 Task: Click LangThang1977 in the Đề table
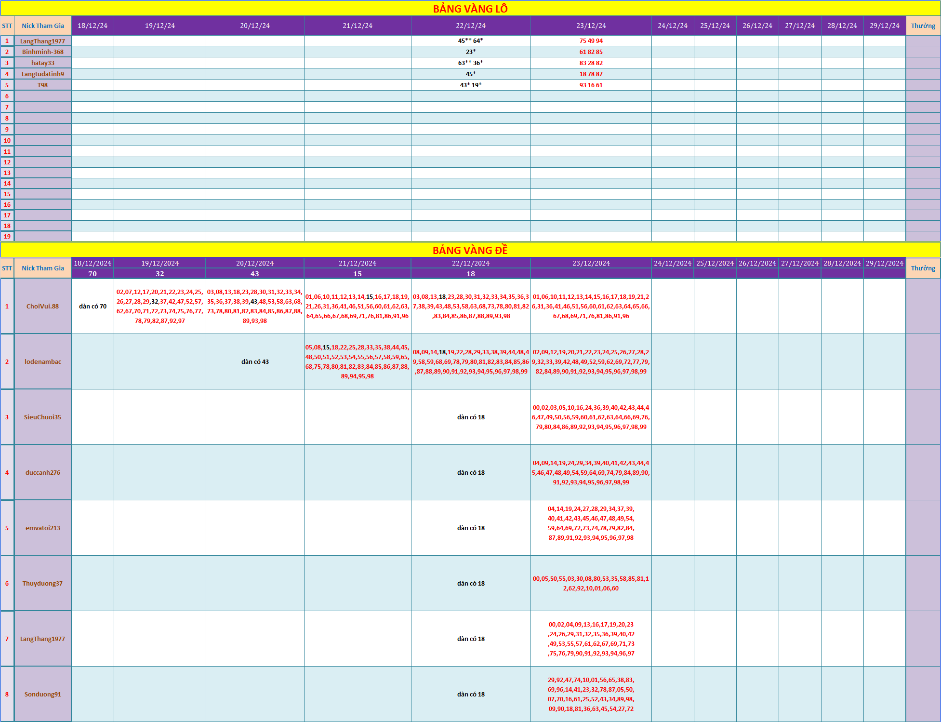pos(43,639)
